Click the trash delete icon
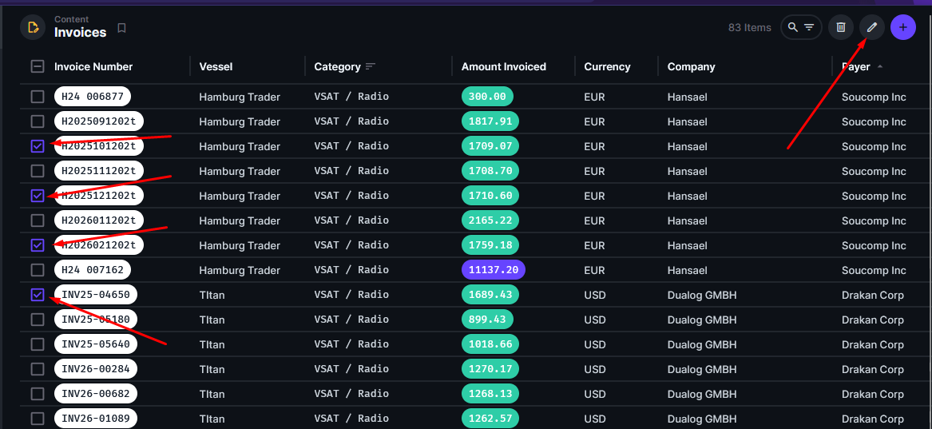The image size is (932, 429). 841,27
